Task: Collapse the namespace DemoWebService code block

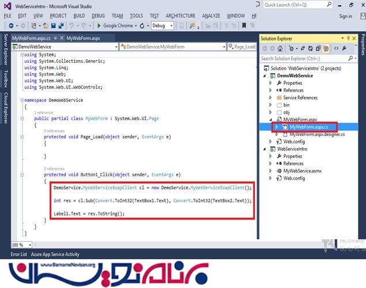Action: 21,100
